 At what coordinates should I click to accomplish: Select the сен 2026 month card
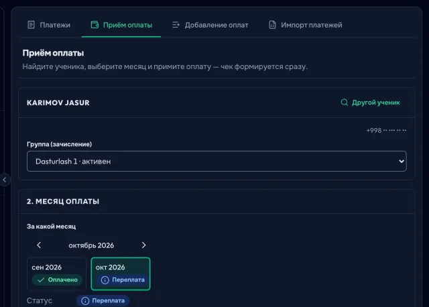tap(56, 273)
